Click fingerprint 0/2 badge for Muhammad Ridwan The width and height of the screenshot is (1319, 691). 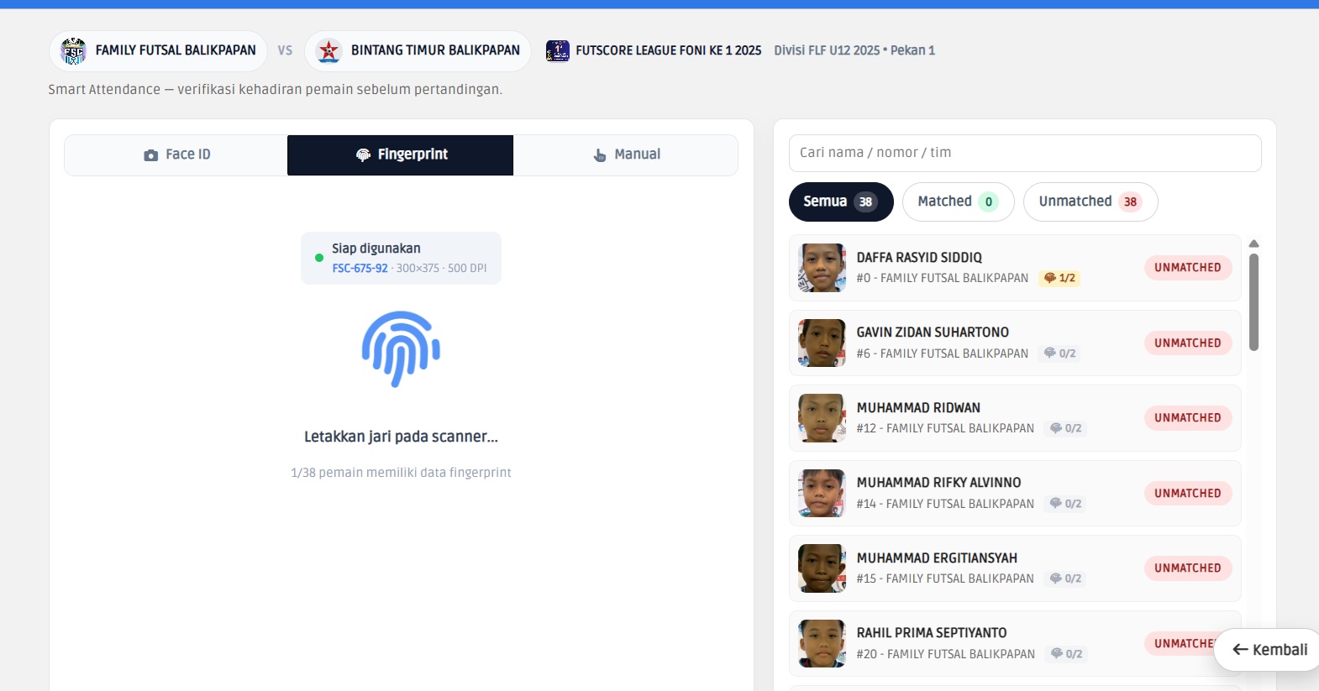pyautogui.click(x=1065, y=428)
